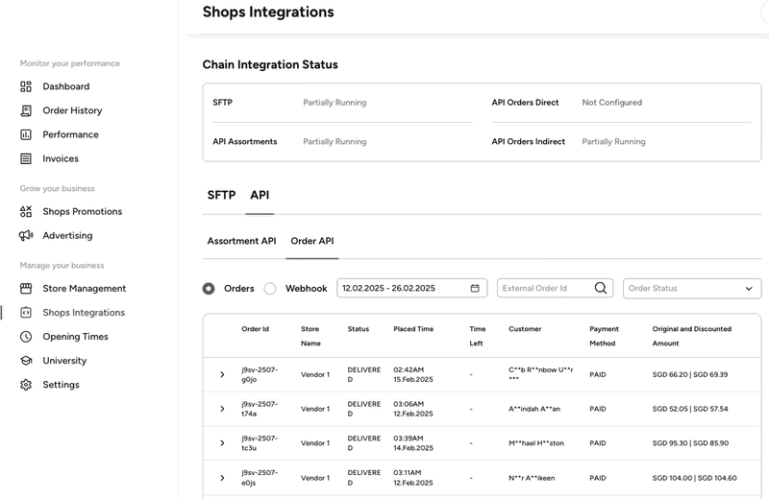Screen dimensions: 769x499
Task: Click the Performance chart icon
Action: click(26, 134)
